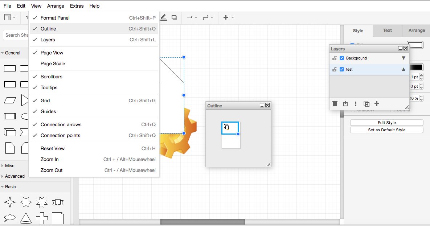Uncheck the Background layer visibility checkbox
The image size is (430, 226).
pos(342,58)
